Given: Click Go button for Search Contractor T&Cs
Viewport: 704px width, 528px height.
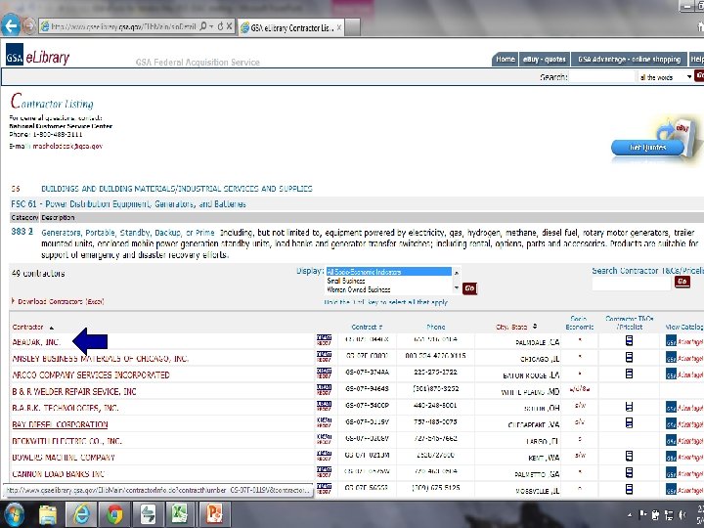Looking at the screenshot, I should pos(682,282).
